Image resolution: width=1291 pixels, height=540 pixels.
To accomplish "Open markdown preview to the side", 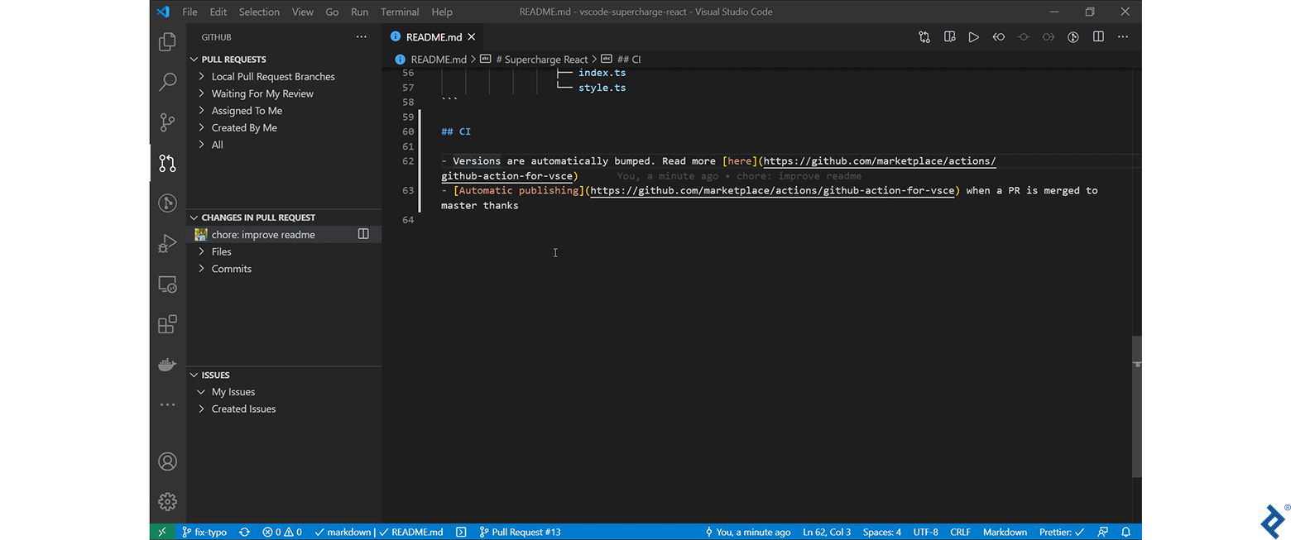I will [x=949, y=36].
